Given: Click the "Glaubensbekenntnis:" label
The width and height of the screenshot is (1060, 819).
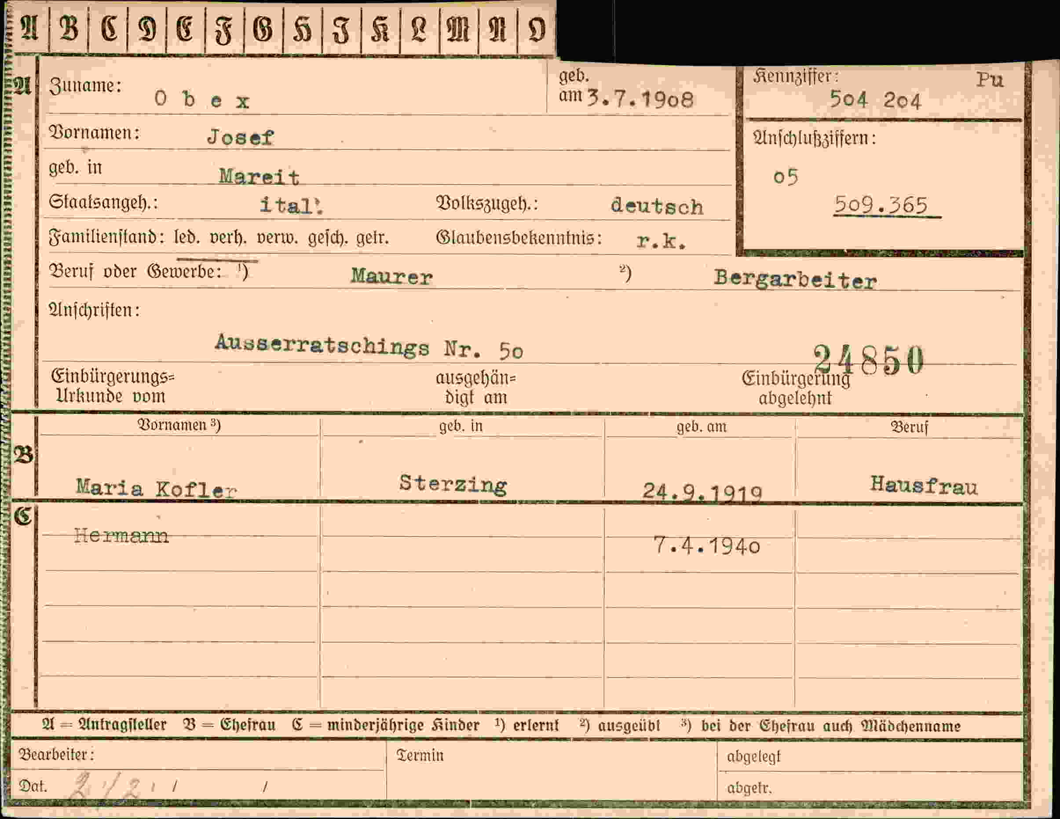Looking at the screenshot, I should pyautogui.click(x=519, y=238).
